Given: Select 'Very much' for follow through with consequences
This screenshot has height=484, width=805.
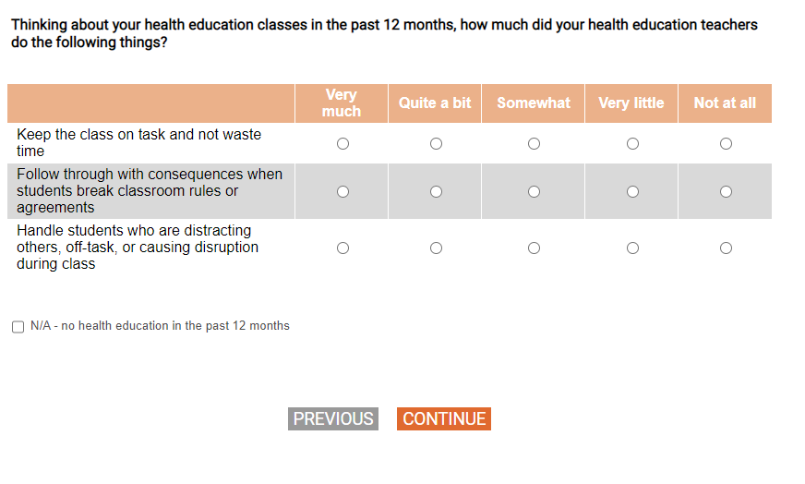Looking at the screenshot, I should point(342,192).
